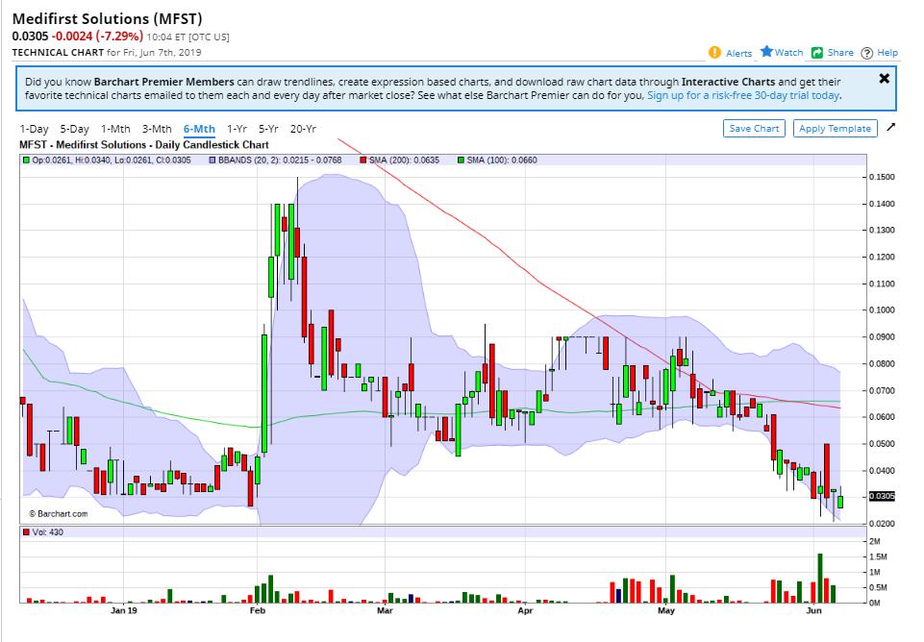Switch to the 3-Mth chart period
The height and width of the screenshot is (642, 924).
point(157,129)
